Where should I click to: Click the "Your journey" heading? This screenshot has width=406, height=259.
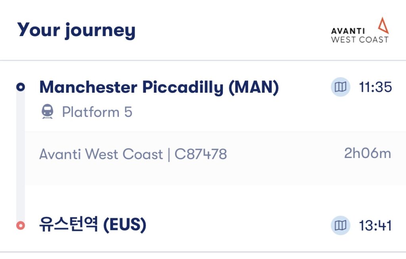76,30
